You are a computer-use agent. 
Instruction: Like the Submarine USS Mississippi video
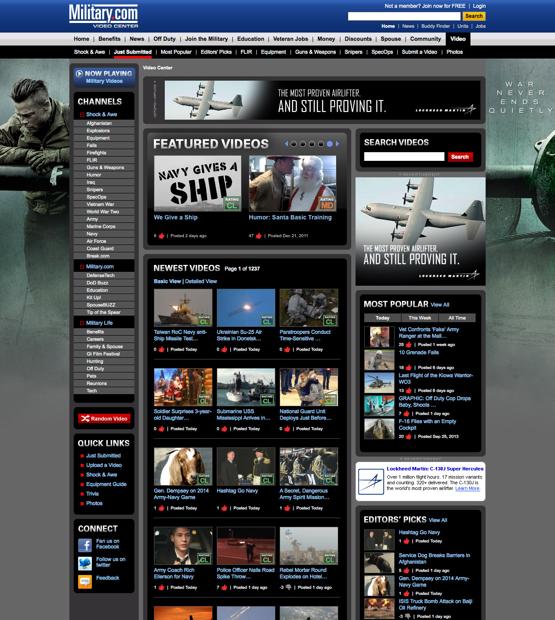(x=225, y=429)
